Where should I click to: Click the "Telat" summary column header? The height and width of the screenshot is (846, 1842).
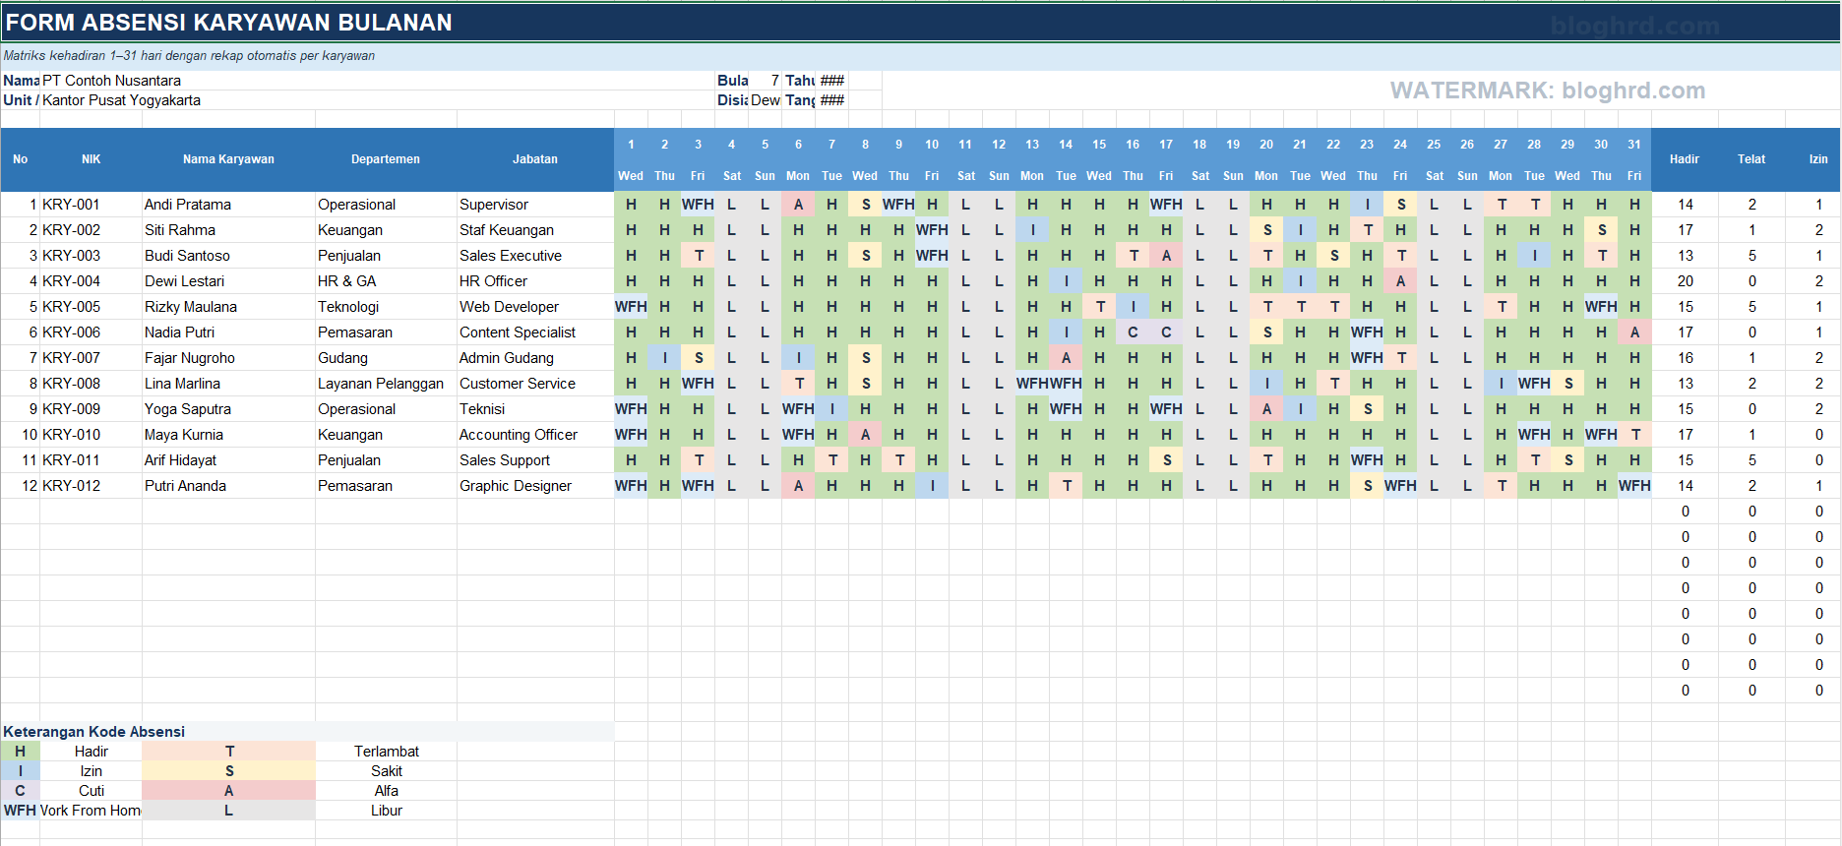pos(1751,159)
